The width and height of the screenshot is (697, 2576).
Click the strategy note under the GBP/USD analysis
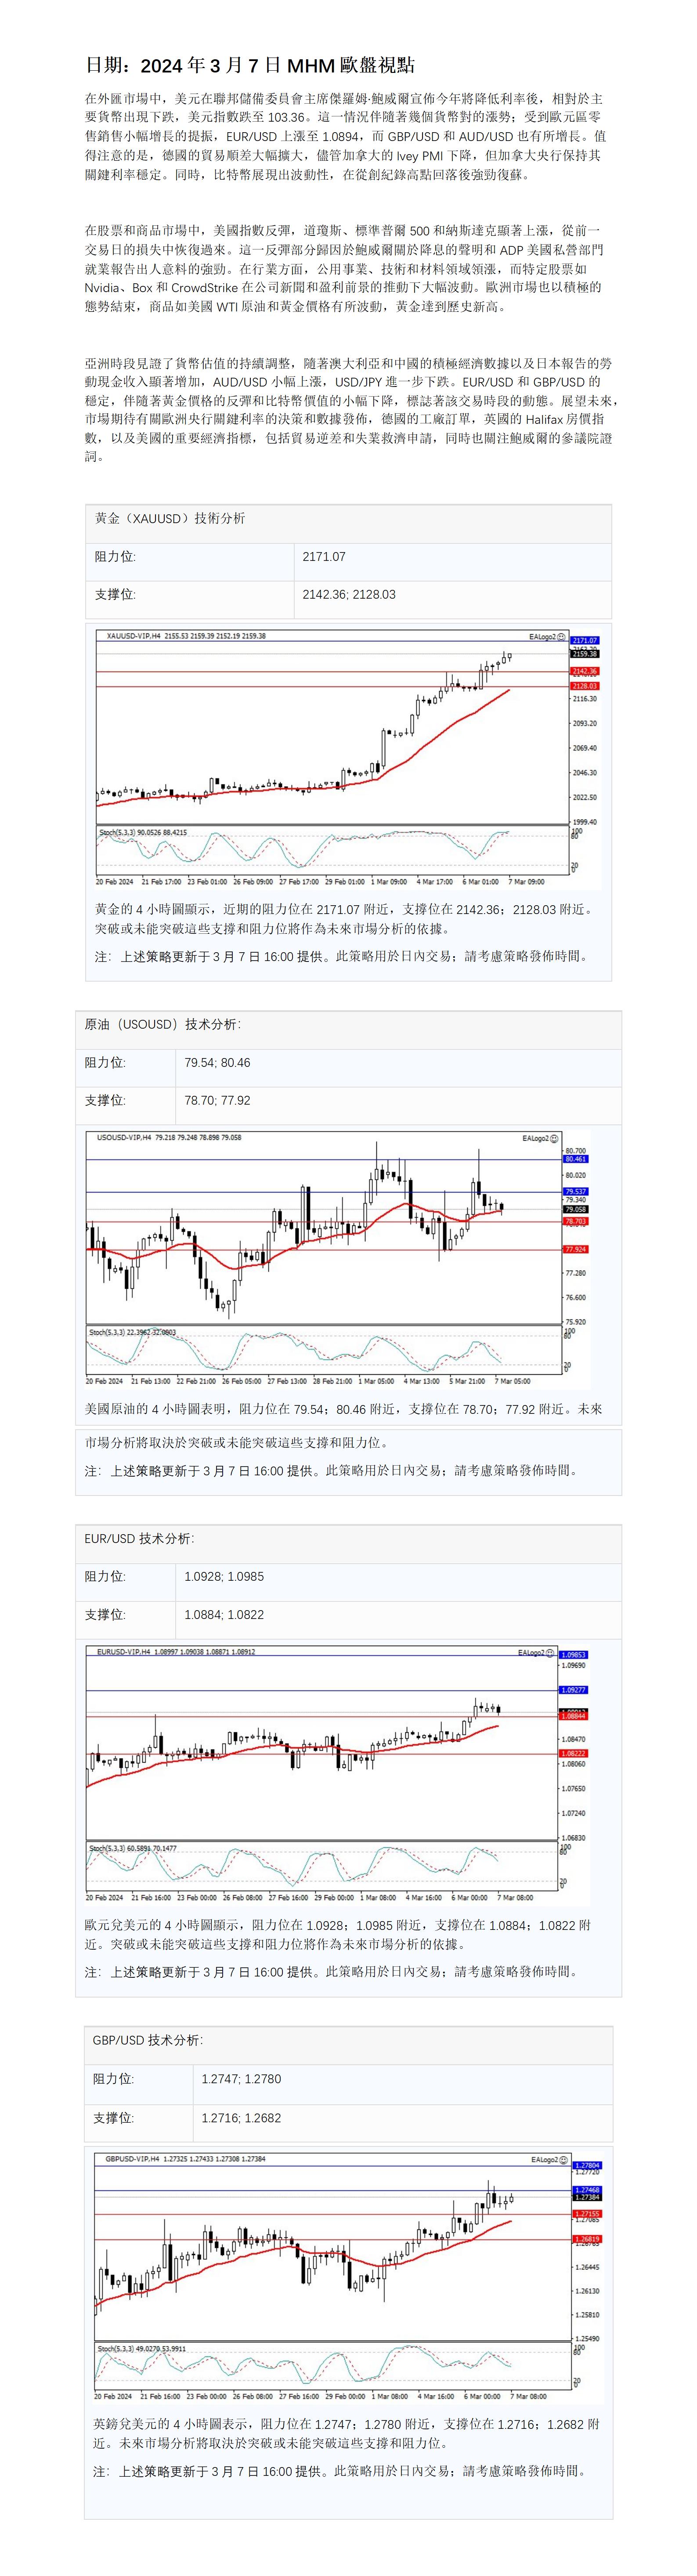[341, 2470]
